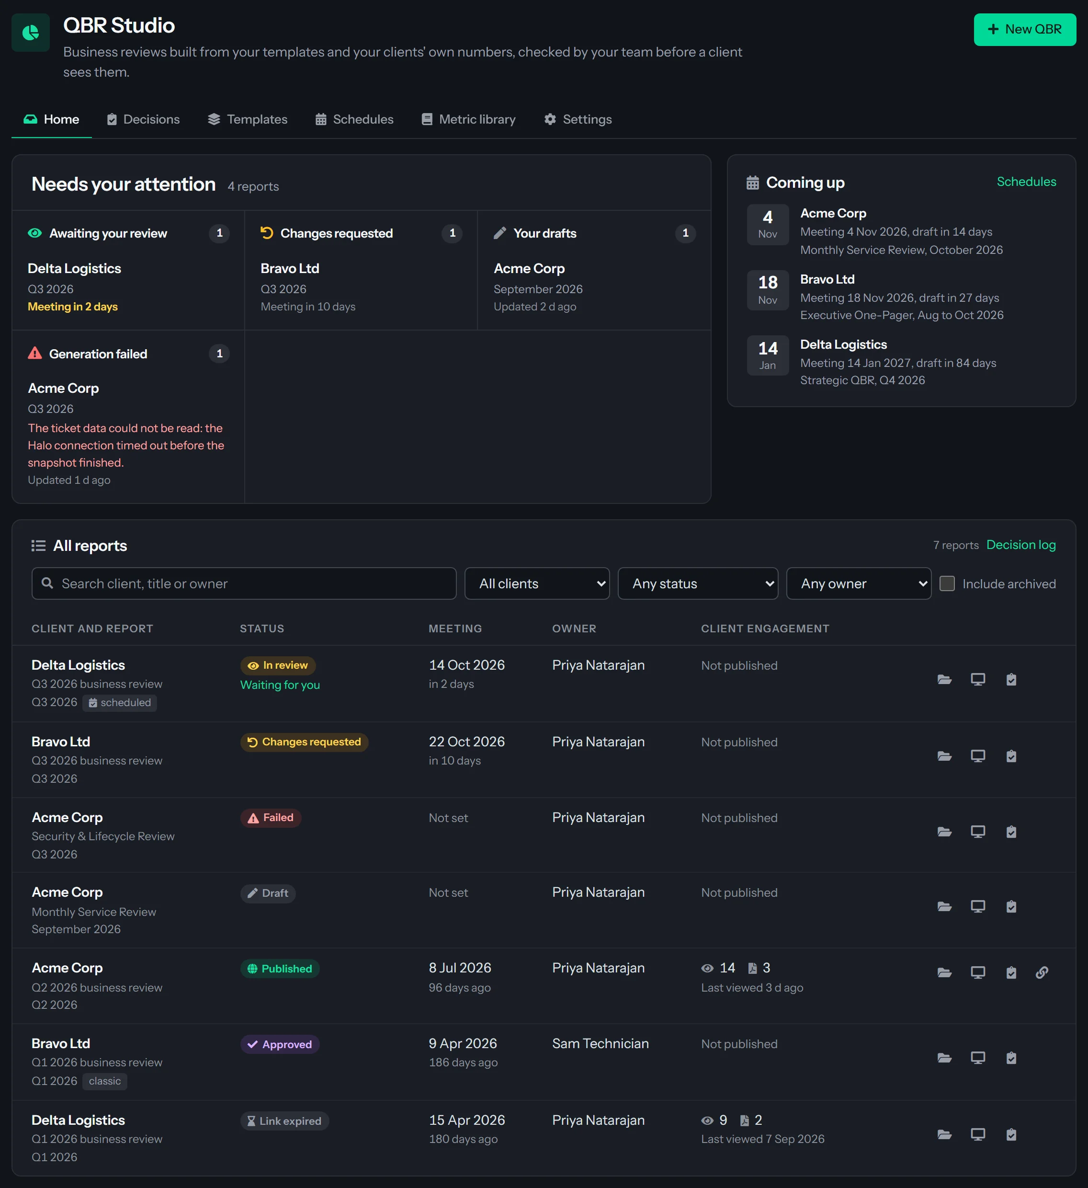Click the New QBR button
The width and height of the screenshot is (1088, 1188).
[1024, 30]
